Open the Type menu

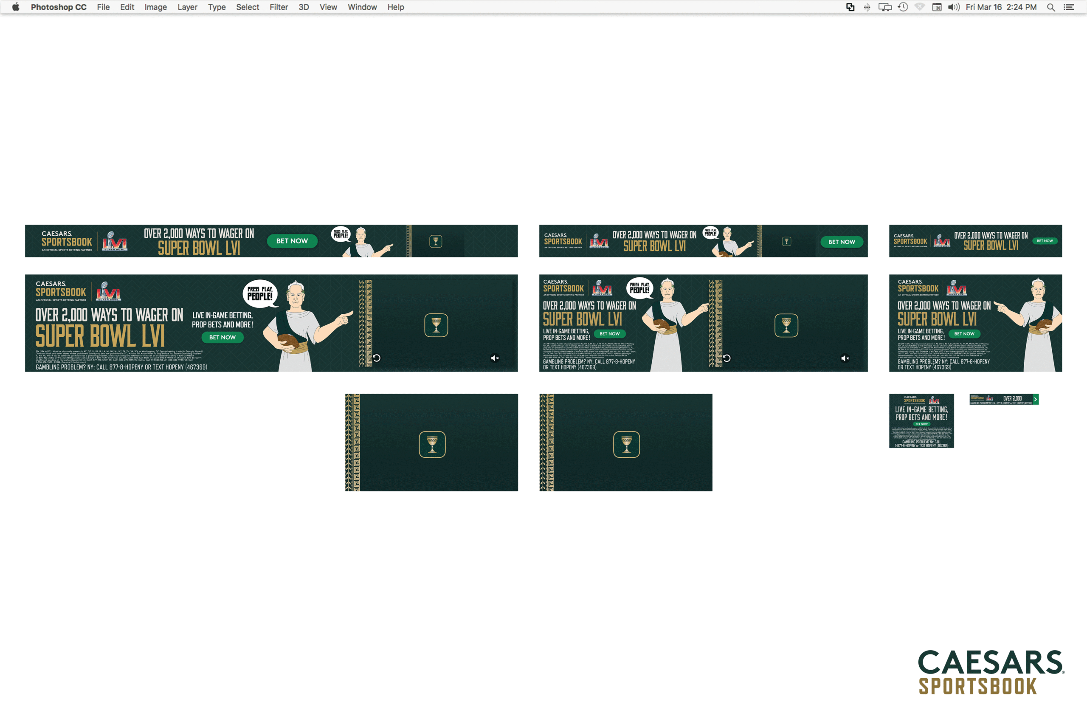[217, 7]
